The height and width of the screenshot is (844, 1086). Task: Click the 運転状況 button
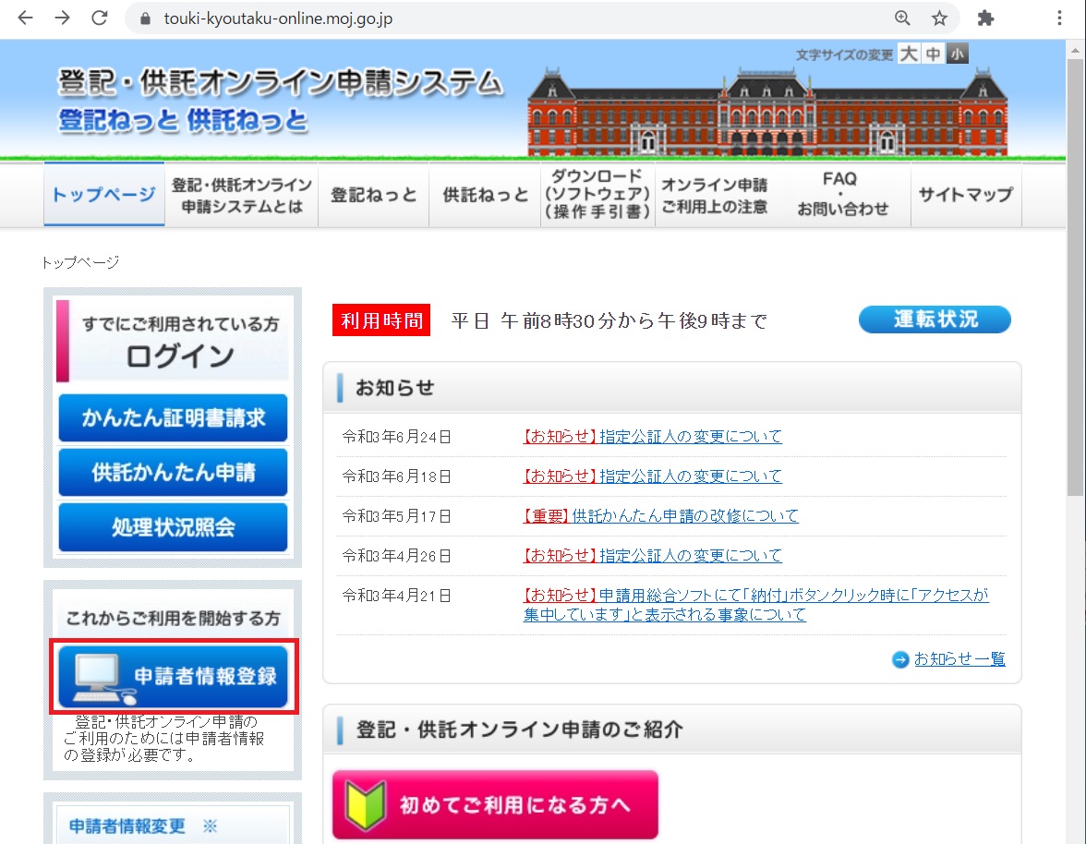[935, 320]
